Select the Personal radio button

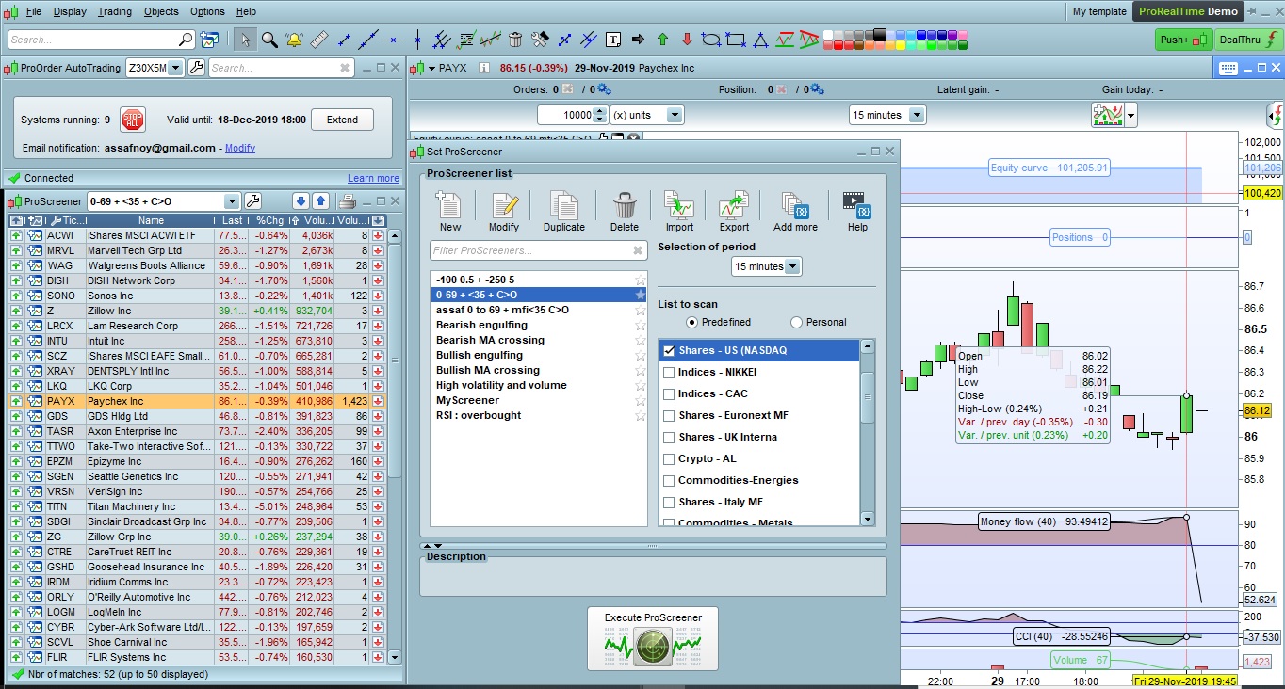(796, 322)
